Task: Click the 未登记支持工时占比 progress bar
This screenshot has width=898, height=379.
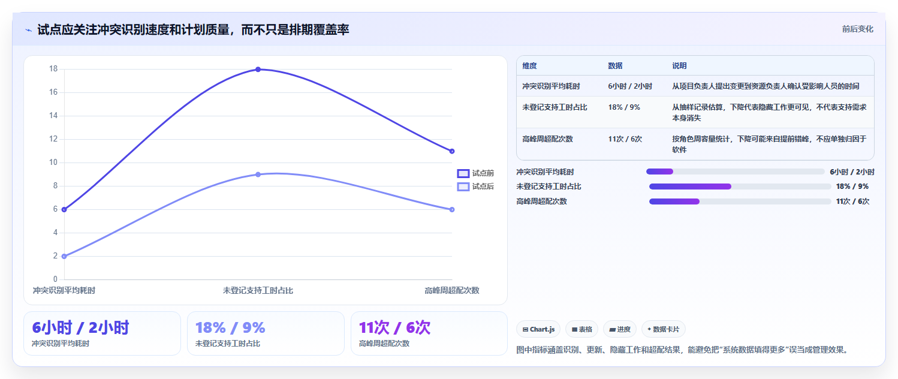Action: point(740,187)
